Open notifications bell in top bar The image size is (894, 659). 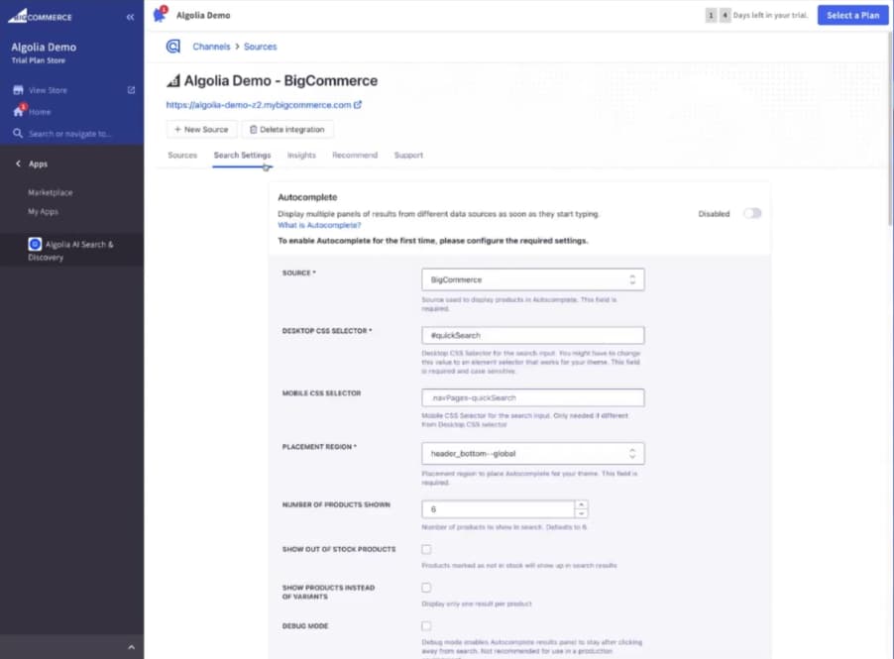tap(160, 15)
